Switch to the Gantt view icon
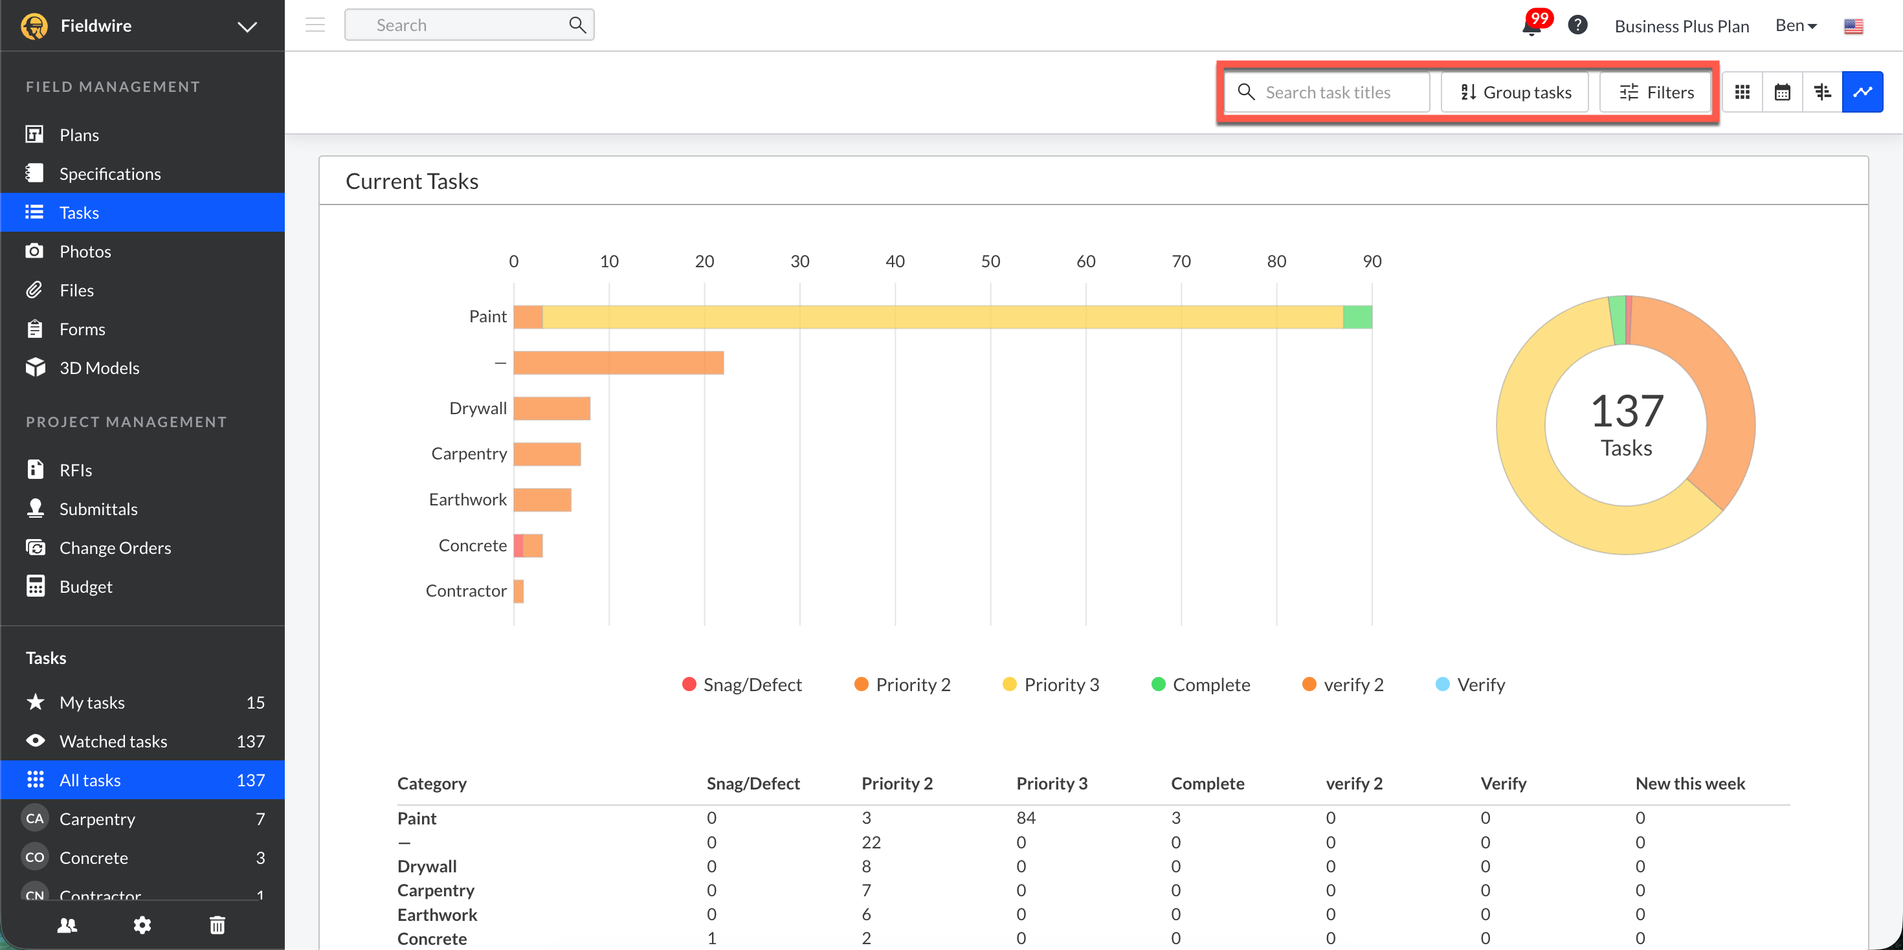Viewport: 1903px width, 950px height. click(x=1821, y=93)
